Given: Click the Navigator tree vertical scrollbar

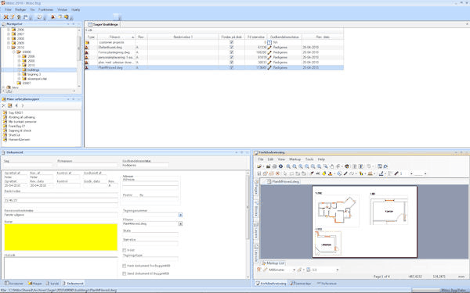Looking at the screenshot, I should (79, 59).
